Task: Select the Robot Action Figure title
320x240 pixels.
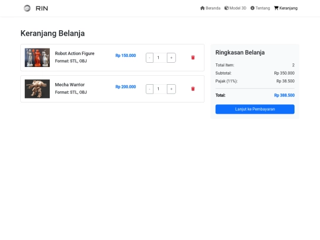Action: [75, 53]
